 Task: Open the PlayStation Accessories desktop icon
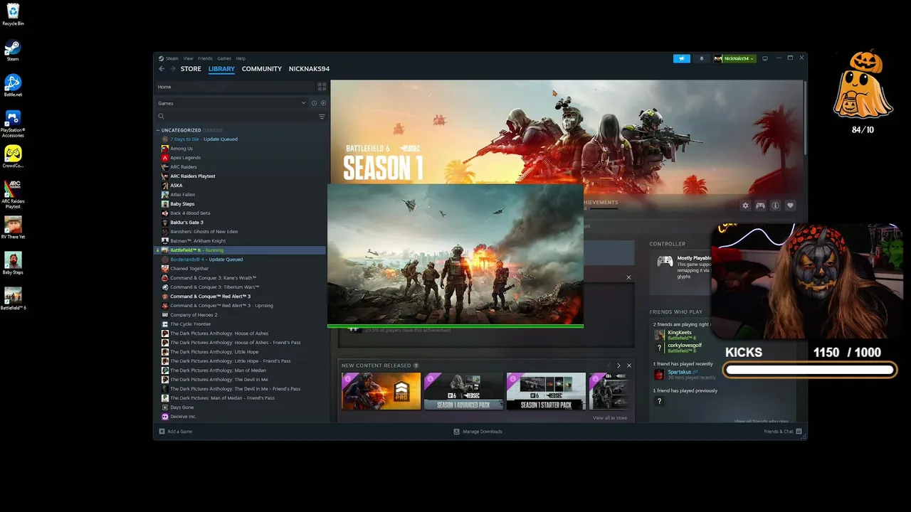point(13,123)
